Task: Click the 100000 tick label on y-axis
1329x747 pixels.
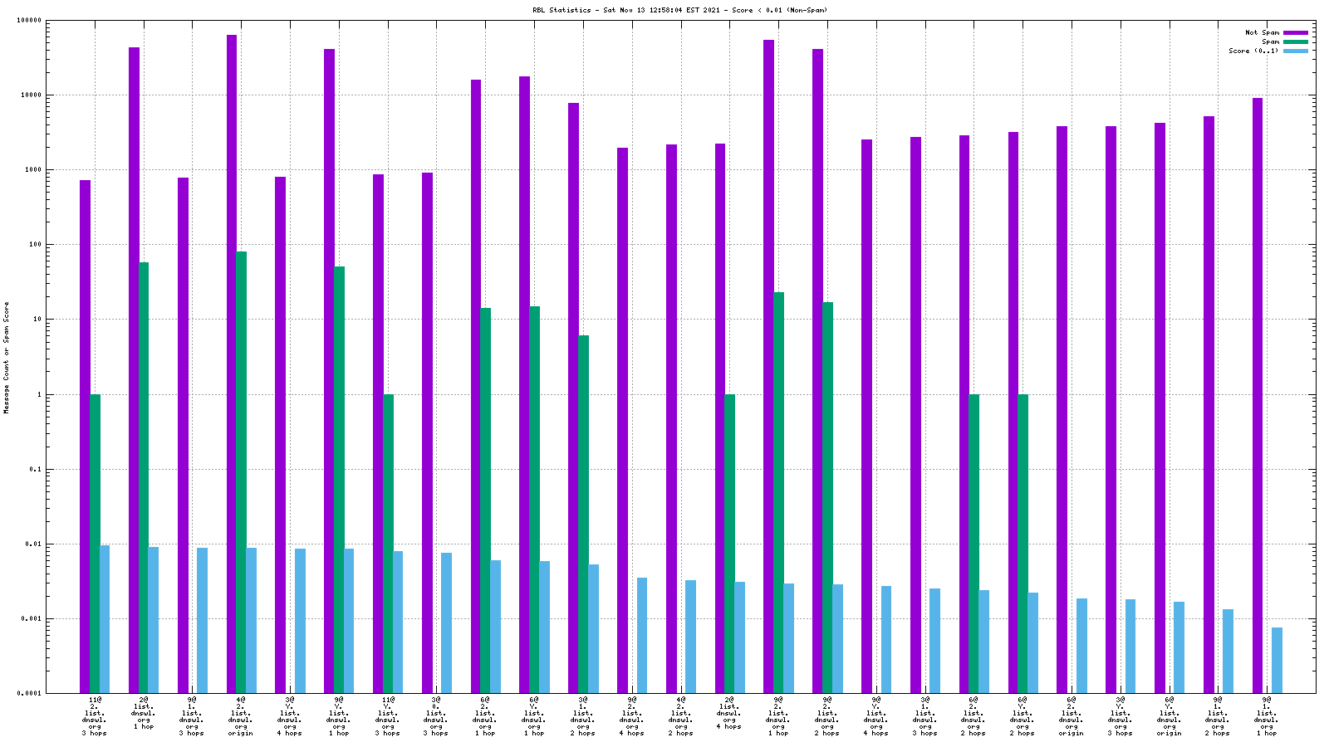Action: [x=29, y=21]
